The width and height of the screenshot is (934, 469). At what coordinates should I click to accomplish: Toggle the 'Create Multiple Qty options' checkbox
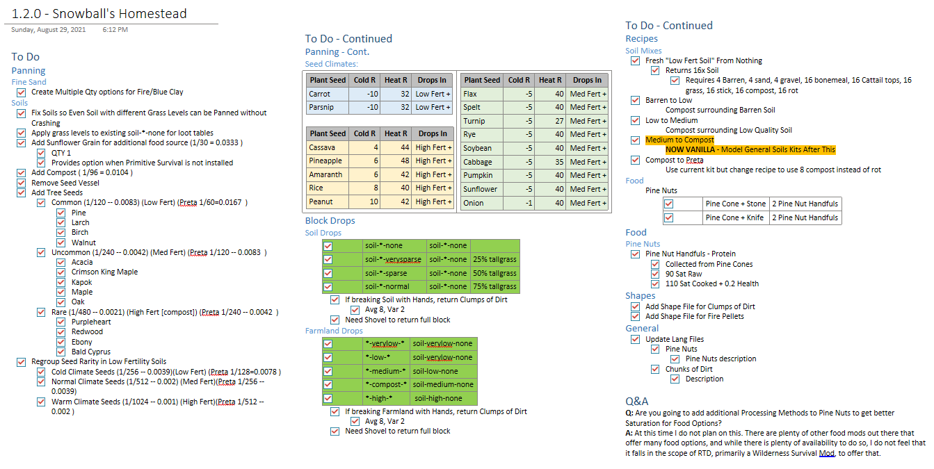point(22,92)
